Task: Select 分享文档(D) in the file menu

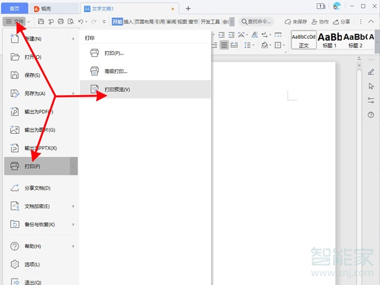Action: 41,188
